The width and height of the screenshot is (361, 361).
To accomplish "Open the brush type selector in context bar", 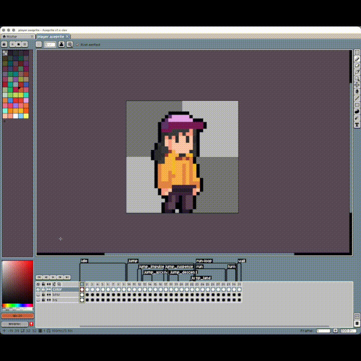I will point(39,45).
